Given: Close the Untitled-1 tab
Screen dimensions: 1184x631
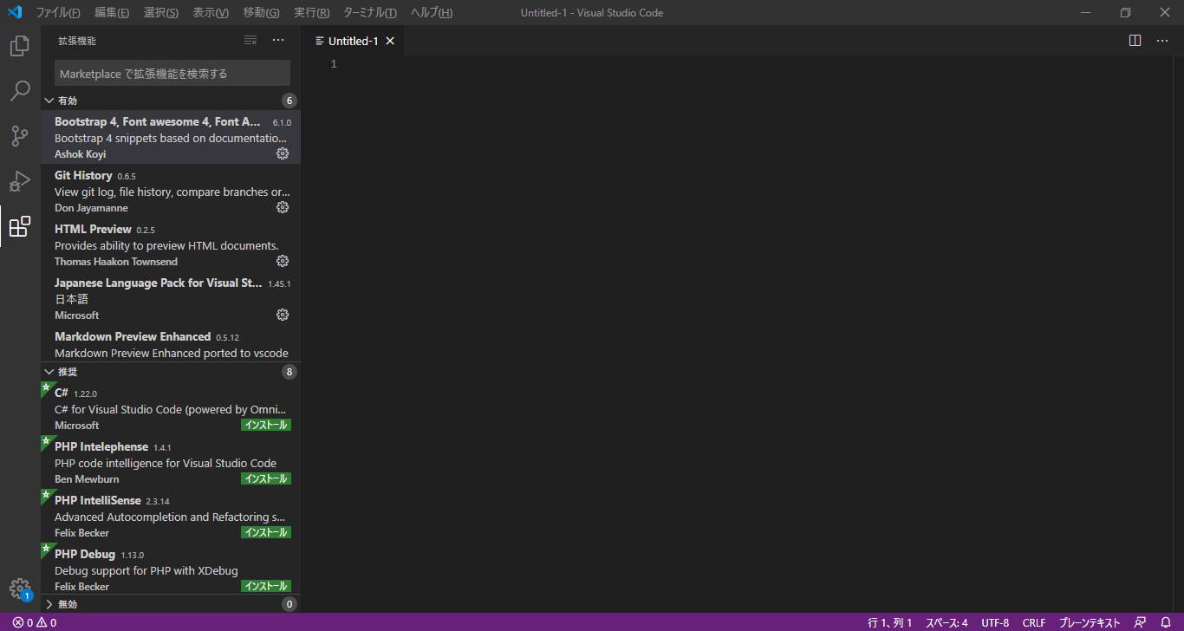Looking at the screenshot, I should [x=390, y=41].
